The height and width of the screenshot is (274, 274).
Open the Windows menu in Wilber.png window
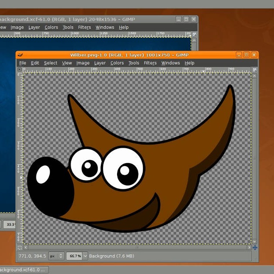pos(171,63)
